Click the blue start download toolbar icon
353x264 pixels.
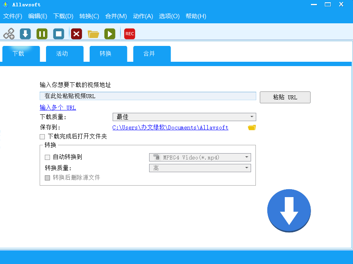(x=25, y=34)
